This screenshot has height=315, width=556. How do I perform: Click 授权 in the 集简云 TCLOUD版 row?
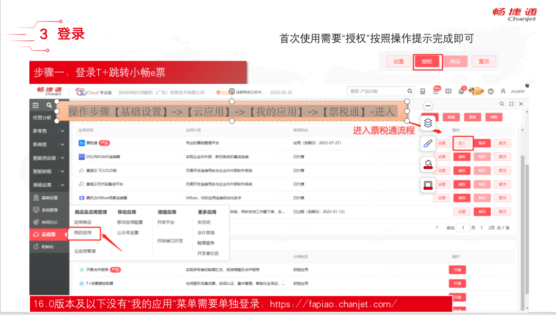coord(462,171)
